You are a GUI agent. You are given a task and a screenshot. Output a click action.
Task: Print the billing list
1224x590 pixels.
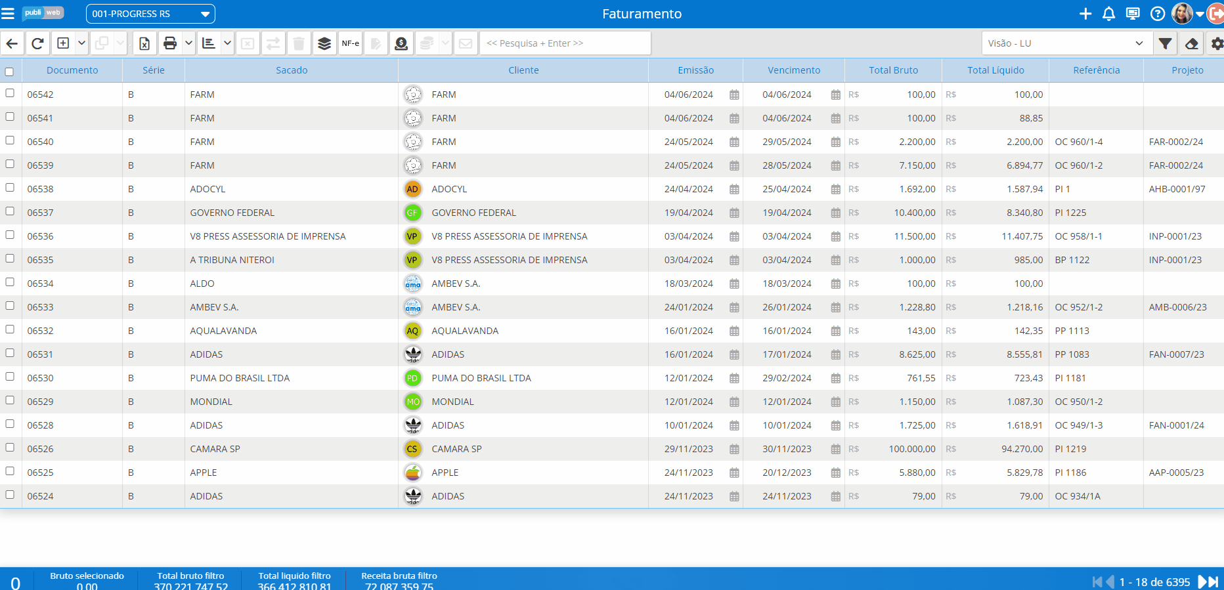pyautogui.click(x=170, y=43)
